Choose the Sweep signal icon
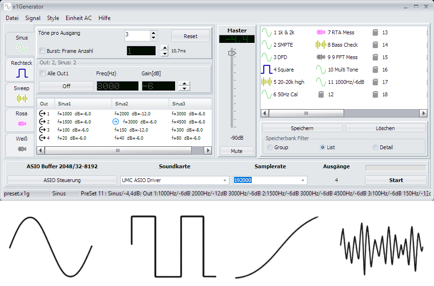This screenshot has width=434, height=286. coord(22,98)
